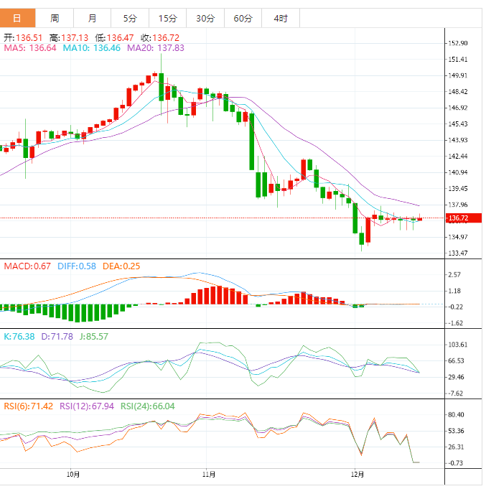Click the red 136.72 current price tag
Screen dimensions: 486x494
tap(464, 218)
